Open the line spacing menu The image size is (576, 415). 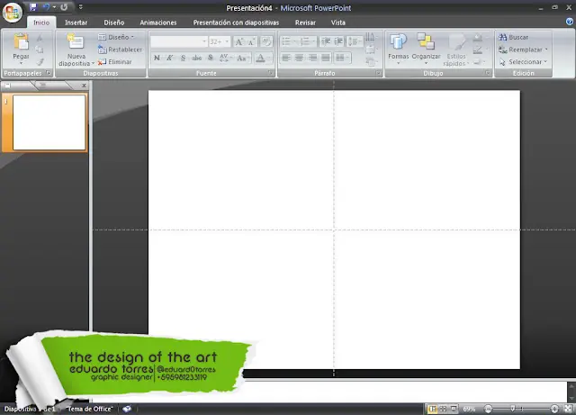point(354,41)
